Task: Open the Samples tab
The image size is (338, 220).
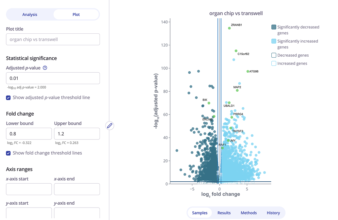Action: (200, 213)
